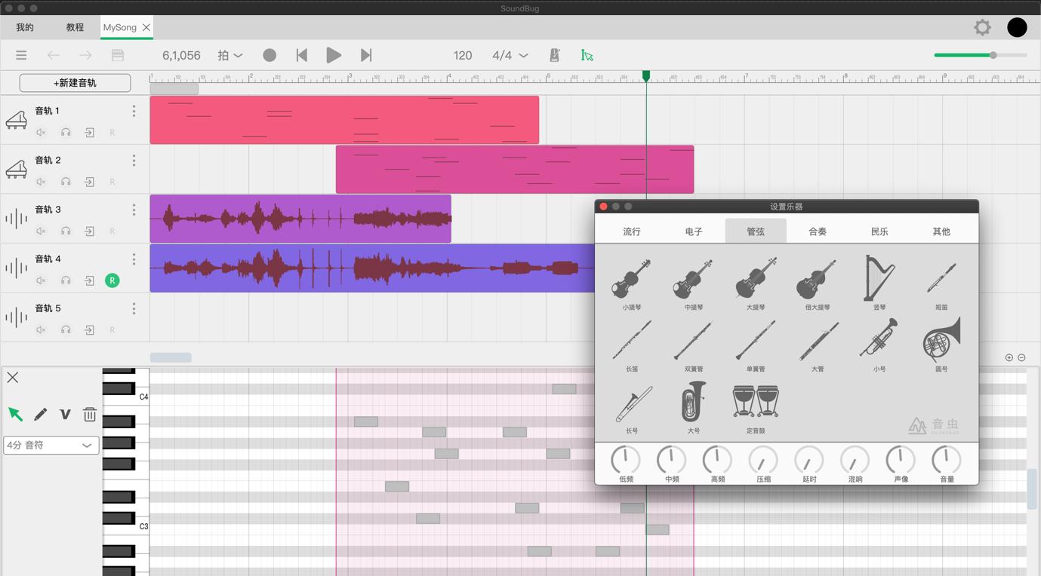Image resolution: width=1041 pixels, height=576 pixels.
Task: Open 音轨 4 three-dot options menu
Action: click(x=134, y=259)
